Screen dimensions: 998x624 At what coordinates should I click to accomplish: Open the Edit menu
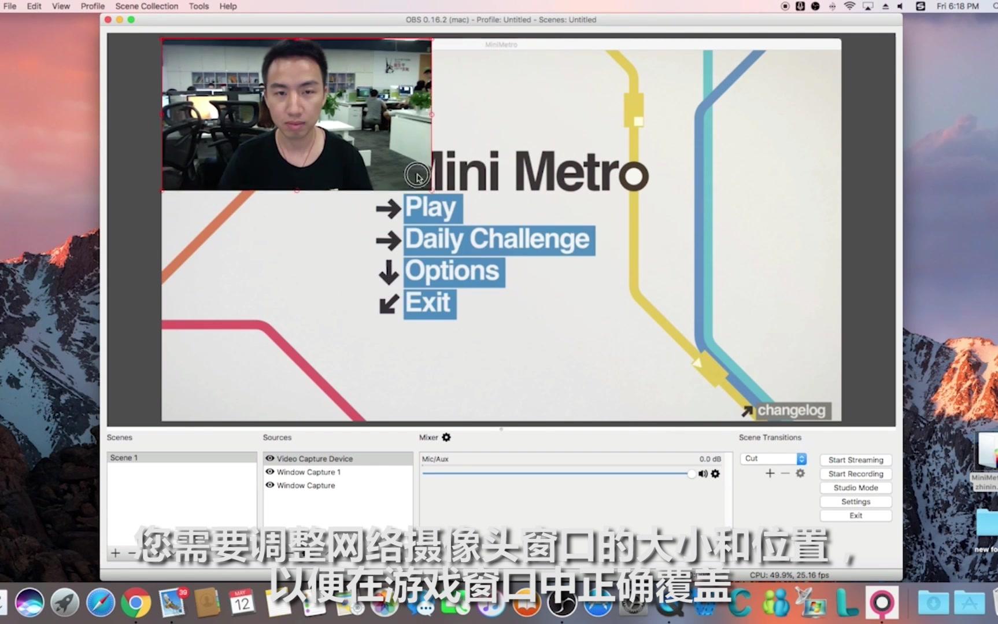click(x=34, y=6)
